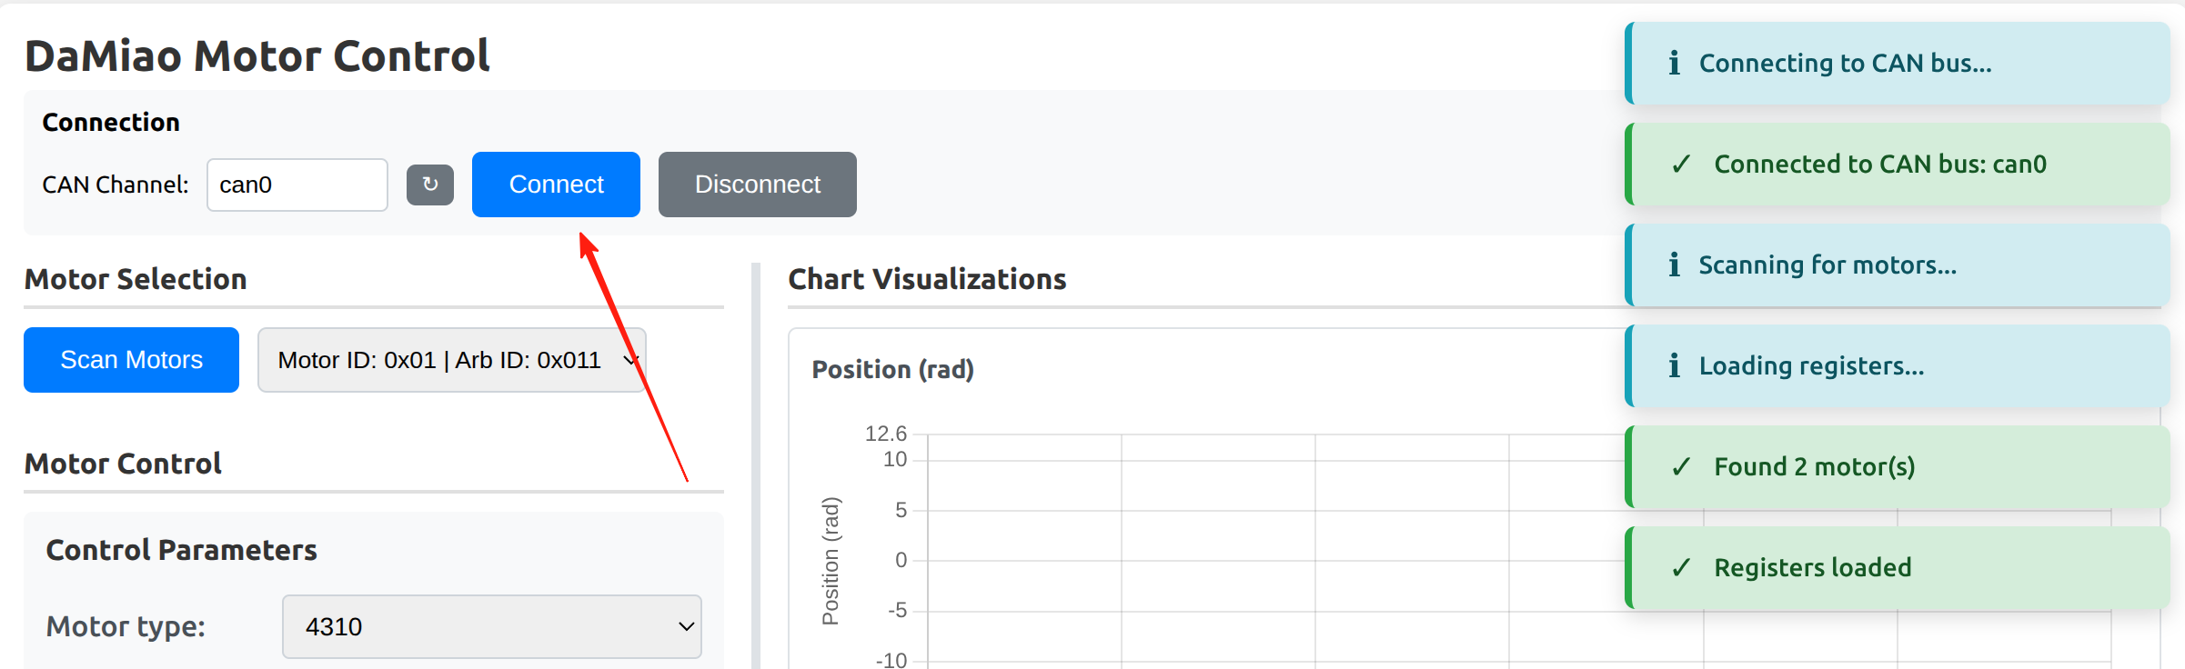Click info icon in Connecting to CAN bus toast

1674,63
